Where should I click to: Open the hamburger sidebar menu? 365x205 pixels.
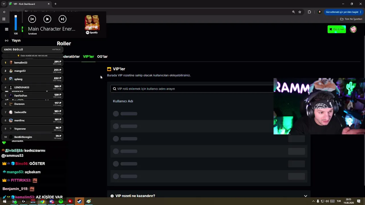coord(7,29)
